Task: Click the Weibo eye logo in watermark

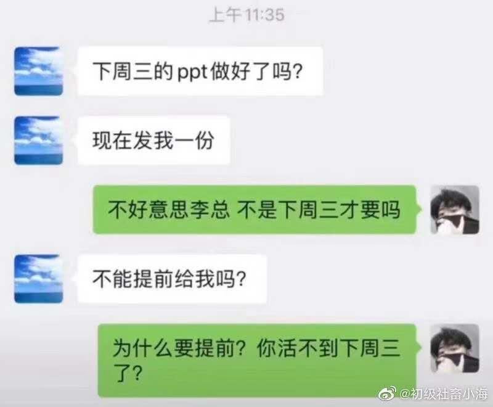Action: 387,394
